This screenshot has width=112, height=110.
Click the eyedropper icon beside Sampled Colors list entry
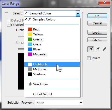[x=30, y=19]
